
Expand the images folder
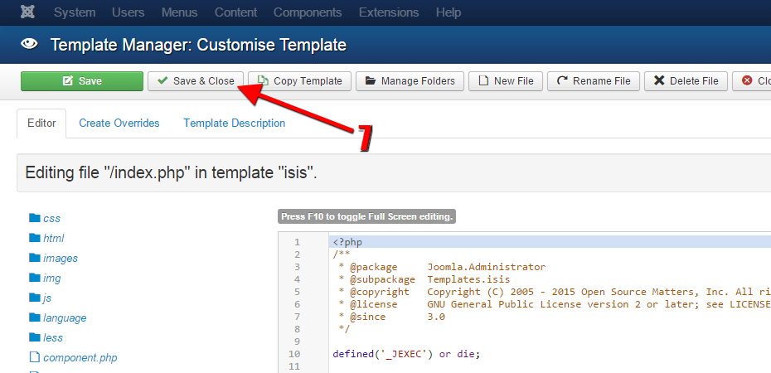click(60, 259)
